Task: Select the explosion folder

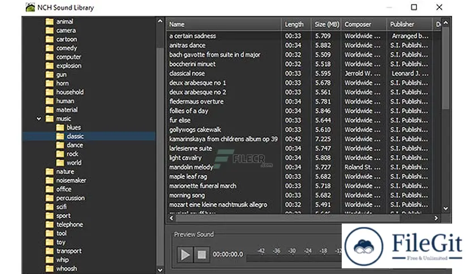Action: [63, 66]
